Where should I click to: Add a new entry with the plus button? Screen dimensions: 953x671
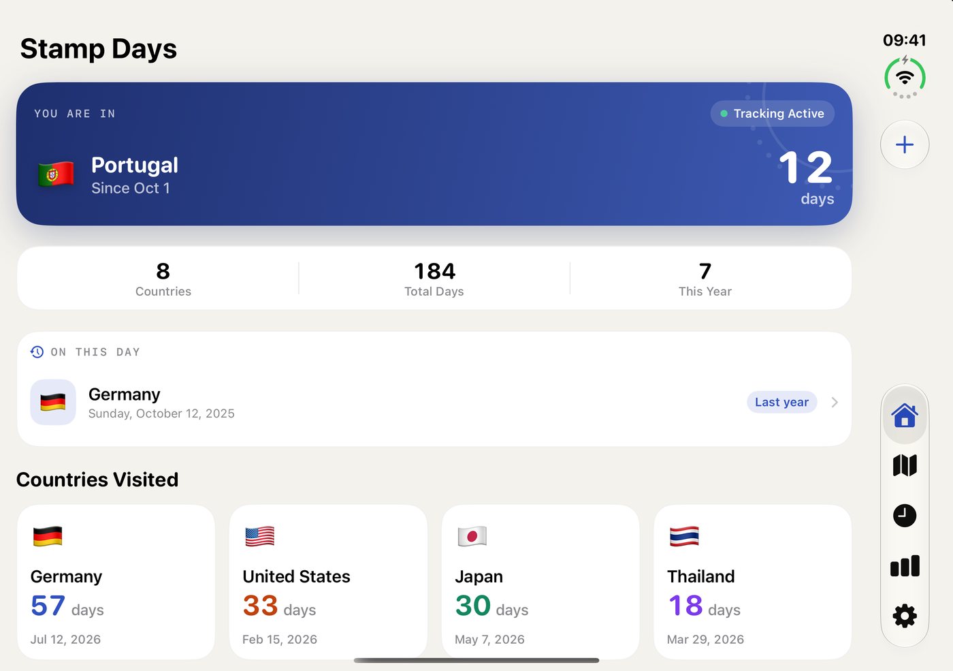[x=905, y=144]
